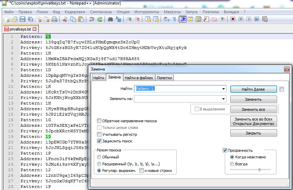Click the Заменить button
The height and width of the screenshot is (190, 293).
[x=253, y=99]
